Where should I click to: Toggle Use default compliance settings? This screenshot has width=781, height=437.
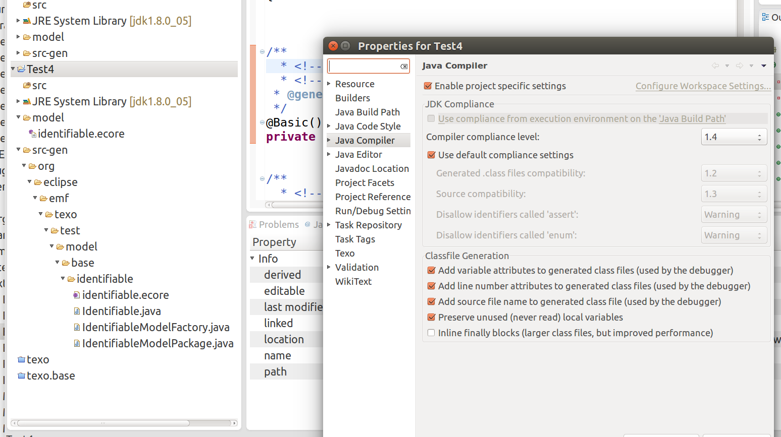(x=432, y=155)
